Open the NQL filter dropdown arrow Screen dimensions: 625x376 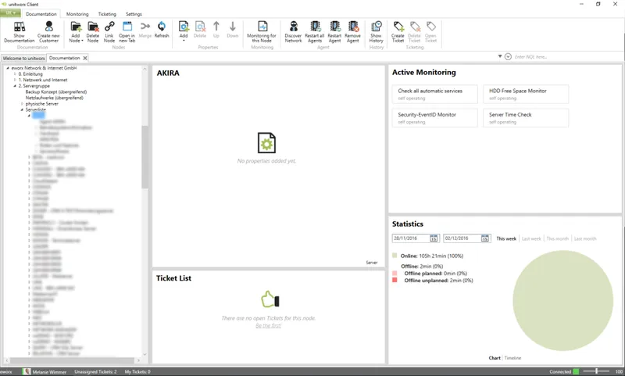(500, 56)
